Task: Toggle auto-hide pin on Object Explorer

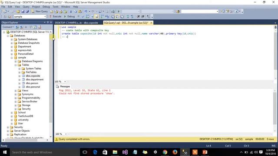Action: (48, 23)
